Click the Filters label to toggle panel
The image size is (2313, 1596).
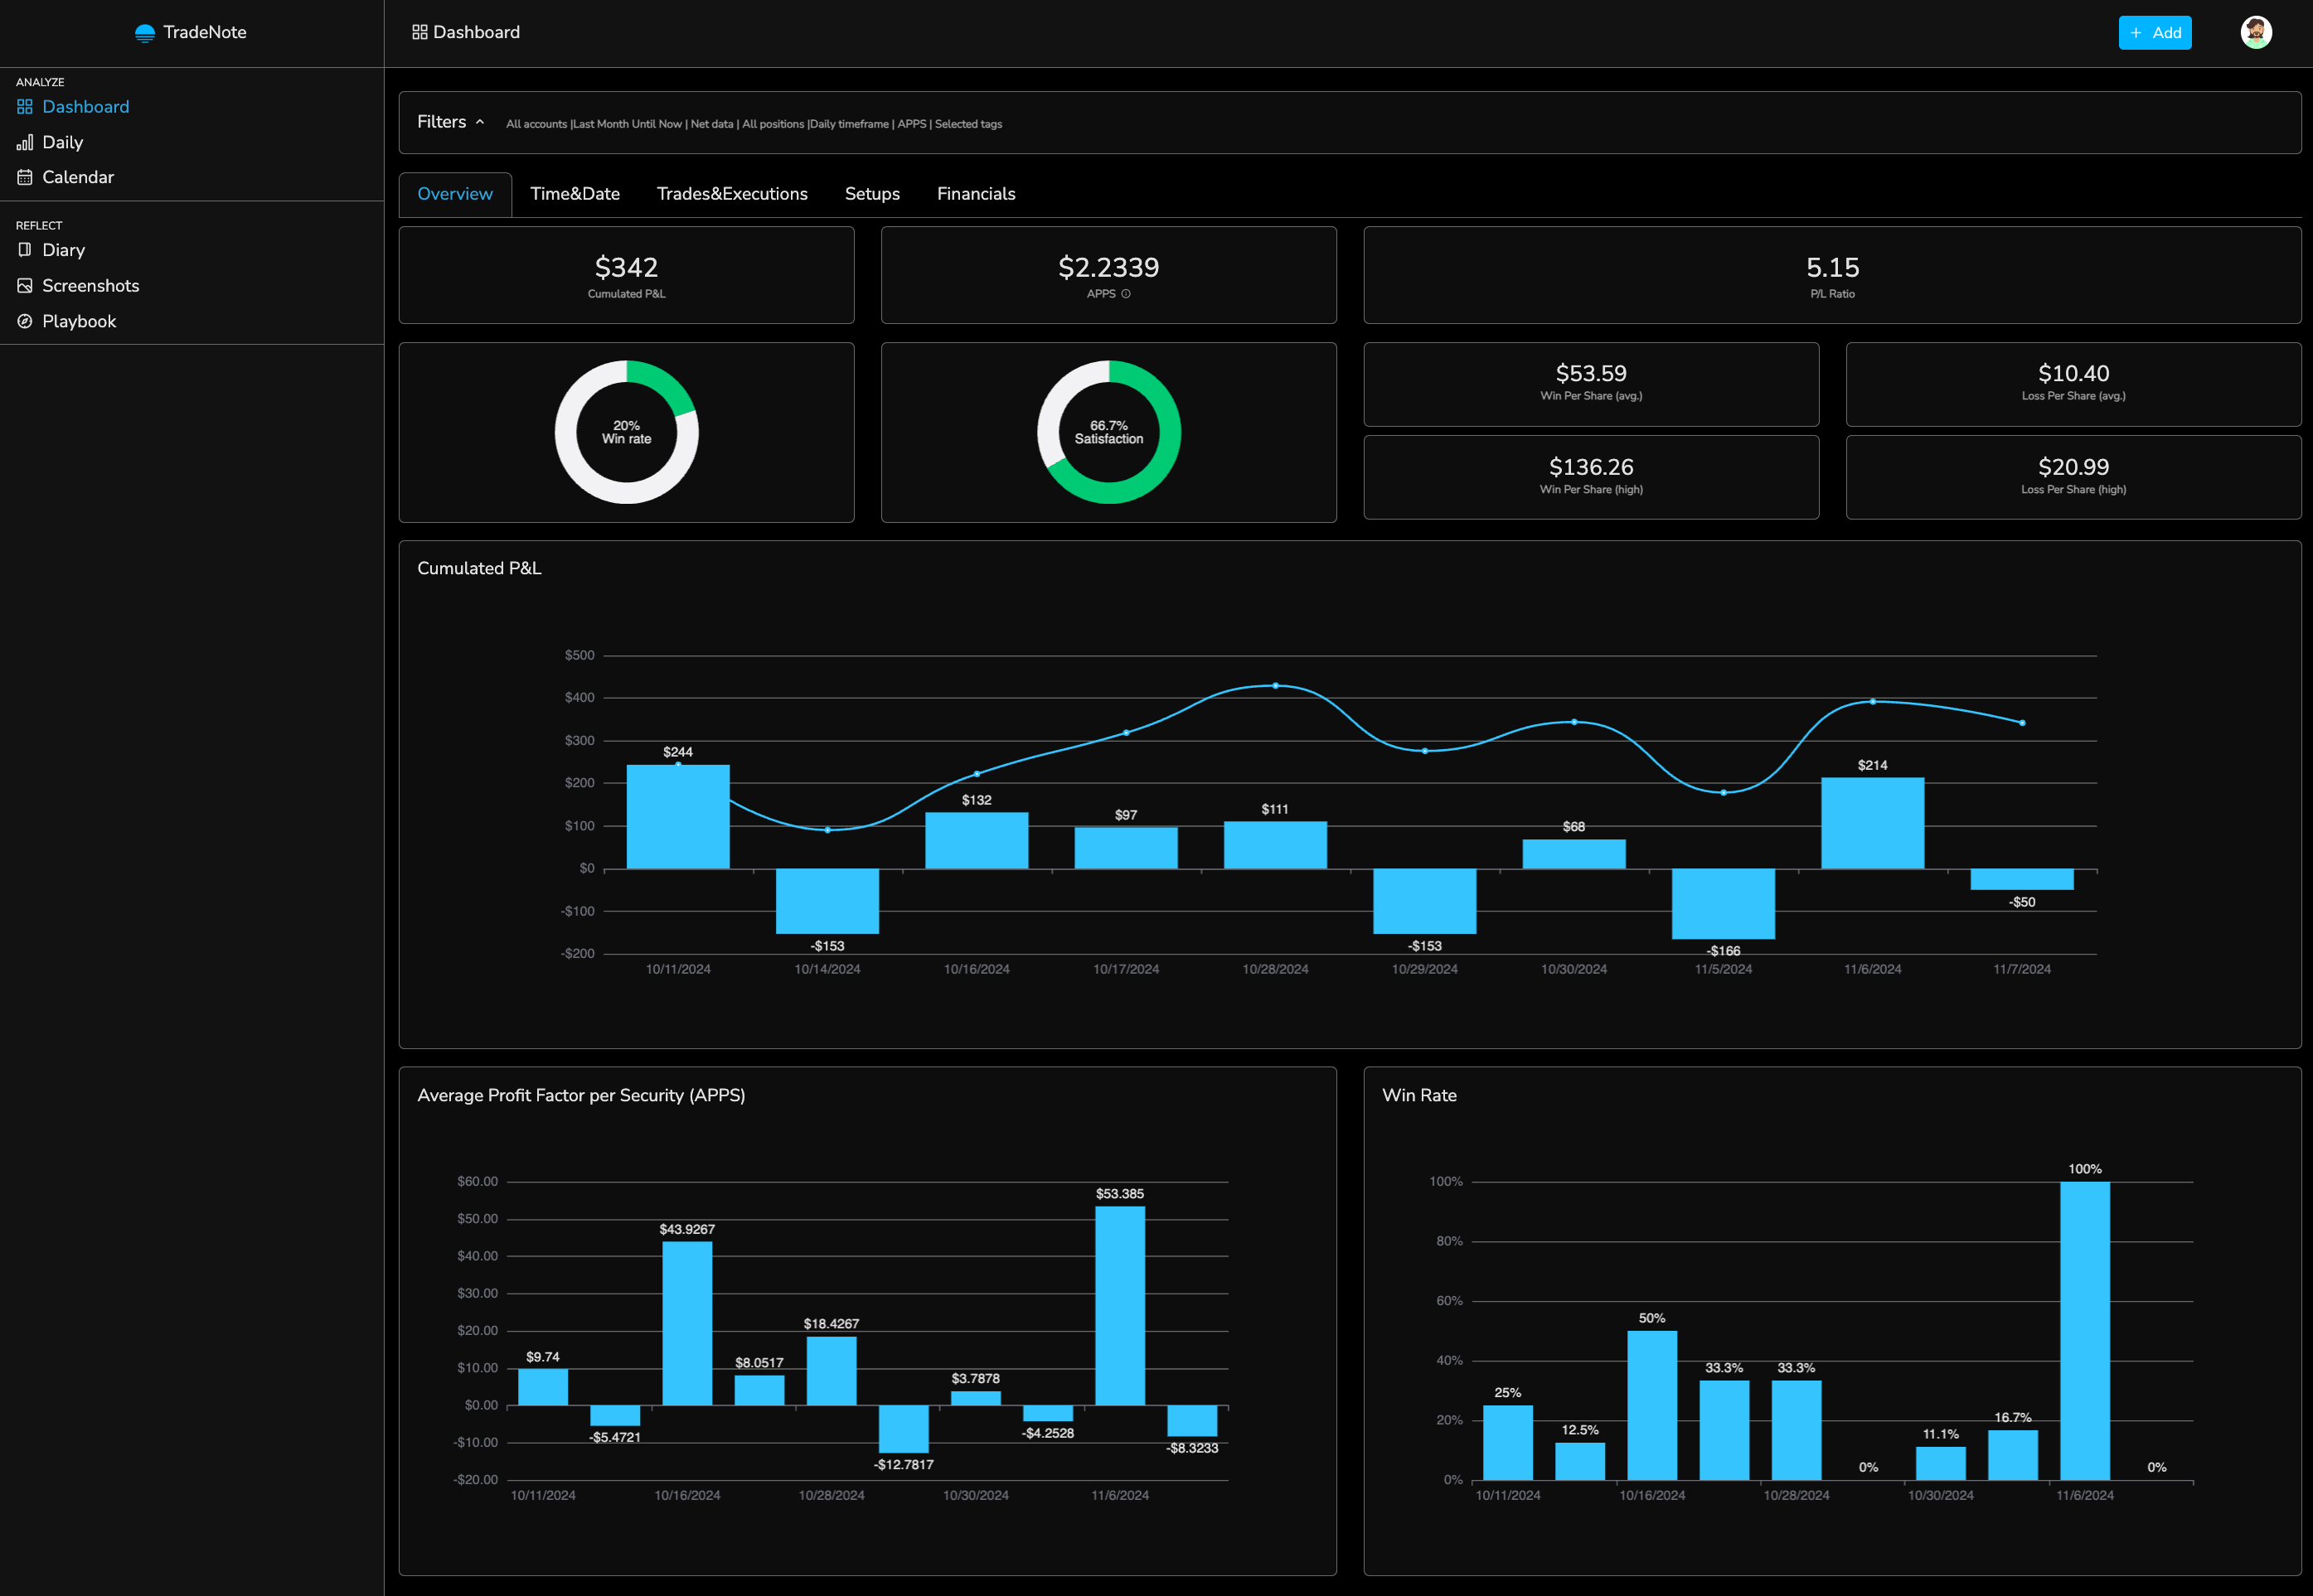click(441, 122)
